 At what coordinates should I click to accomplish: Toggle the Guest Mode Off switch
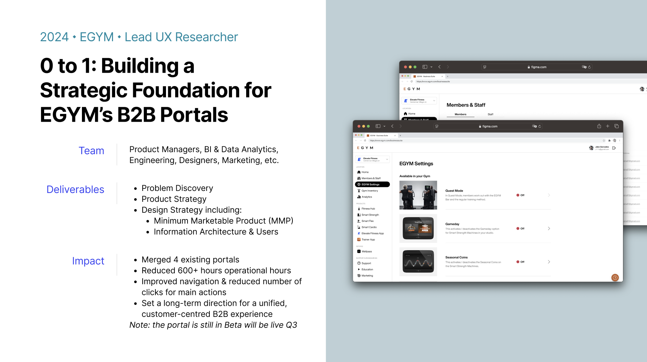(x=520, y=195)
